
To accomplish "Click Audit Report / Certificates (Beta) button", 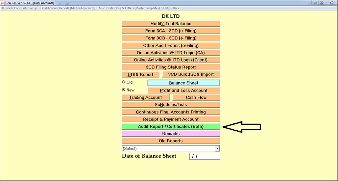I will pos(171,127).
